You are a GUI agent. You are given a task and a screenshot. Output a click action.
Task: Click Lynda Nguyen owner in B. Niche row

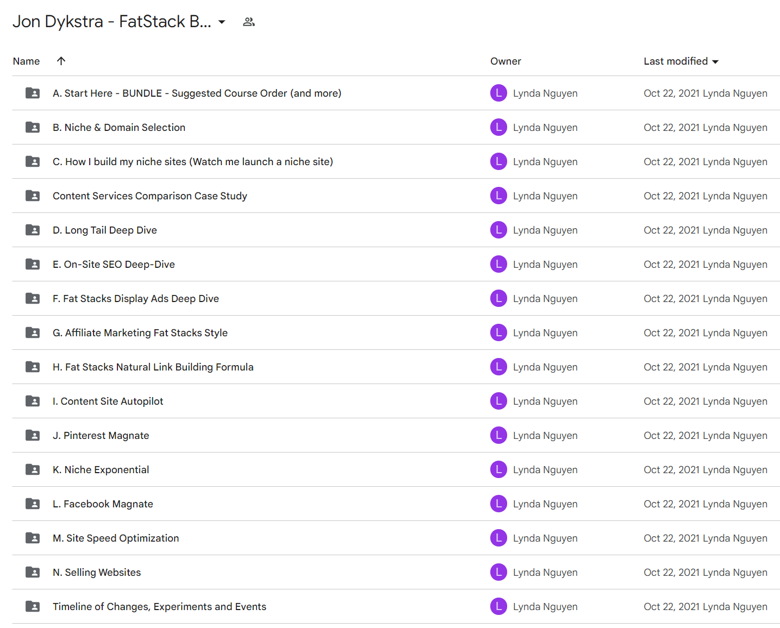545,128
